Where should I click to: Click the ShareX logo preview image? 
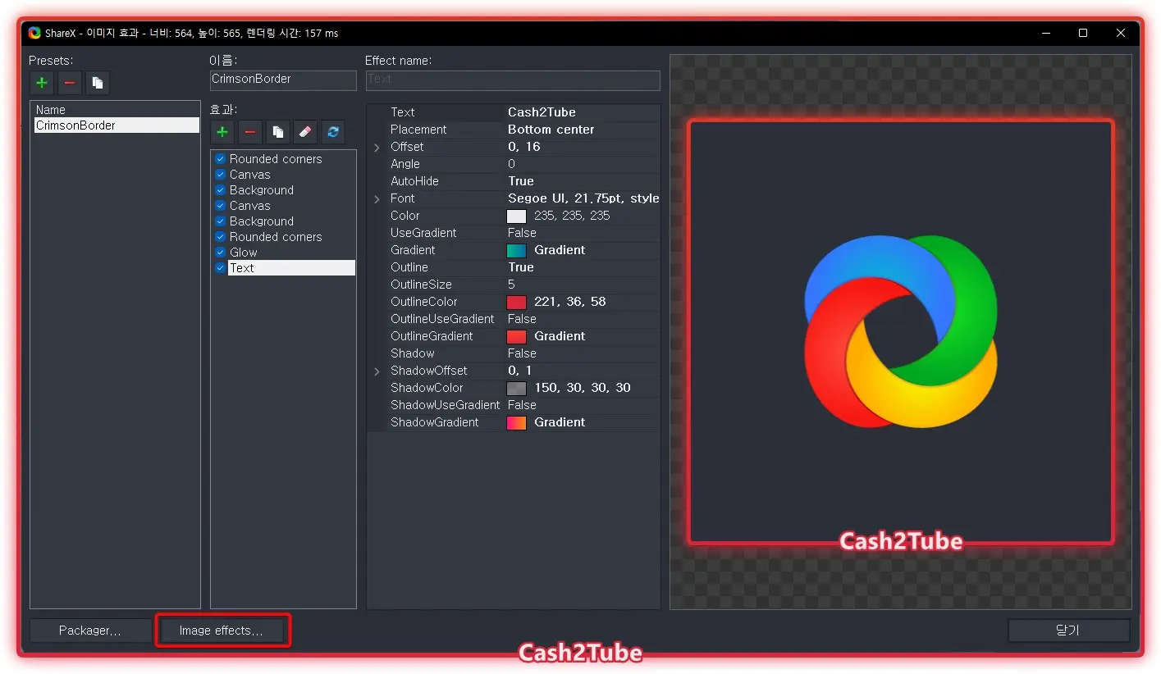pyautogui.click(x=901, y=331)
